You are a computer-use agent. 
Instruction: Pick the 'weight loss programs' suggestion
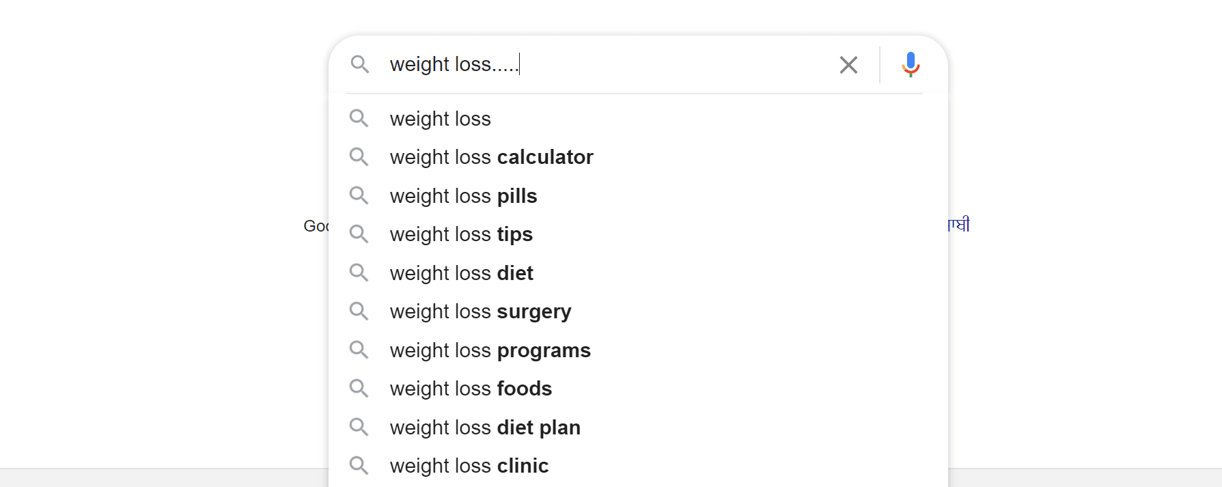(x=490, y=350)
